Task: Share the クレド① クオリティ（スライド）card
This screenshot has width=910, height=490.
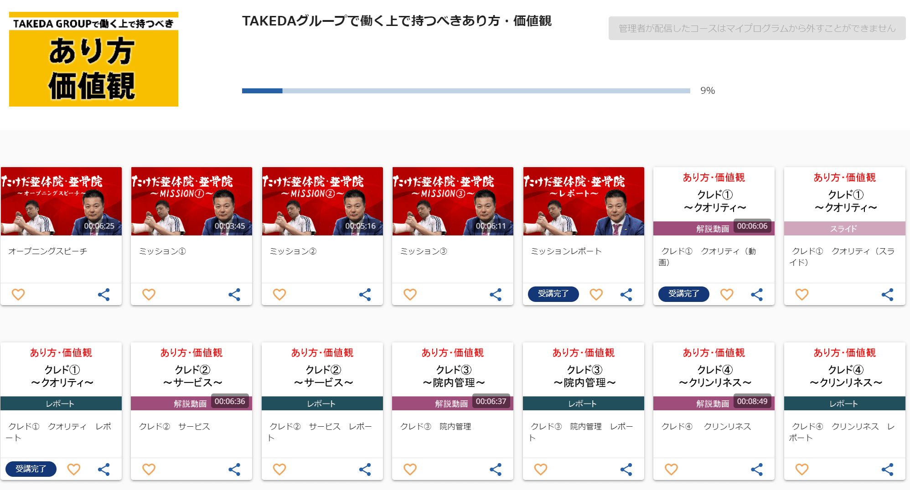Action: coord(888,295)
